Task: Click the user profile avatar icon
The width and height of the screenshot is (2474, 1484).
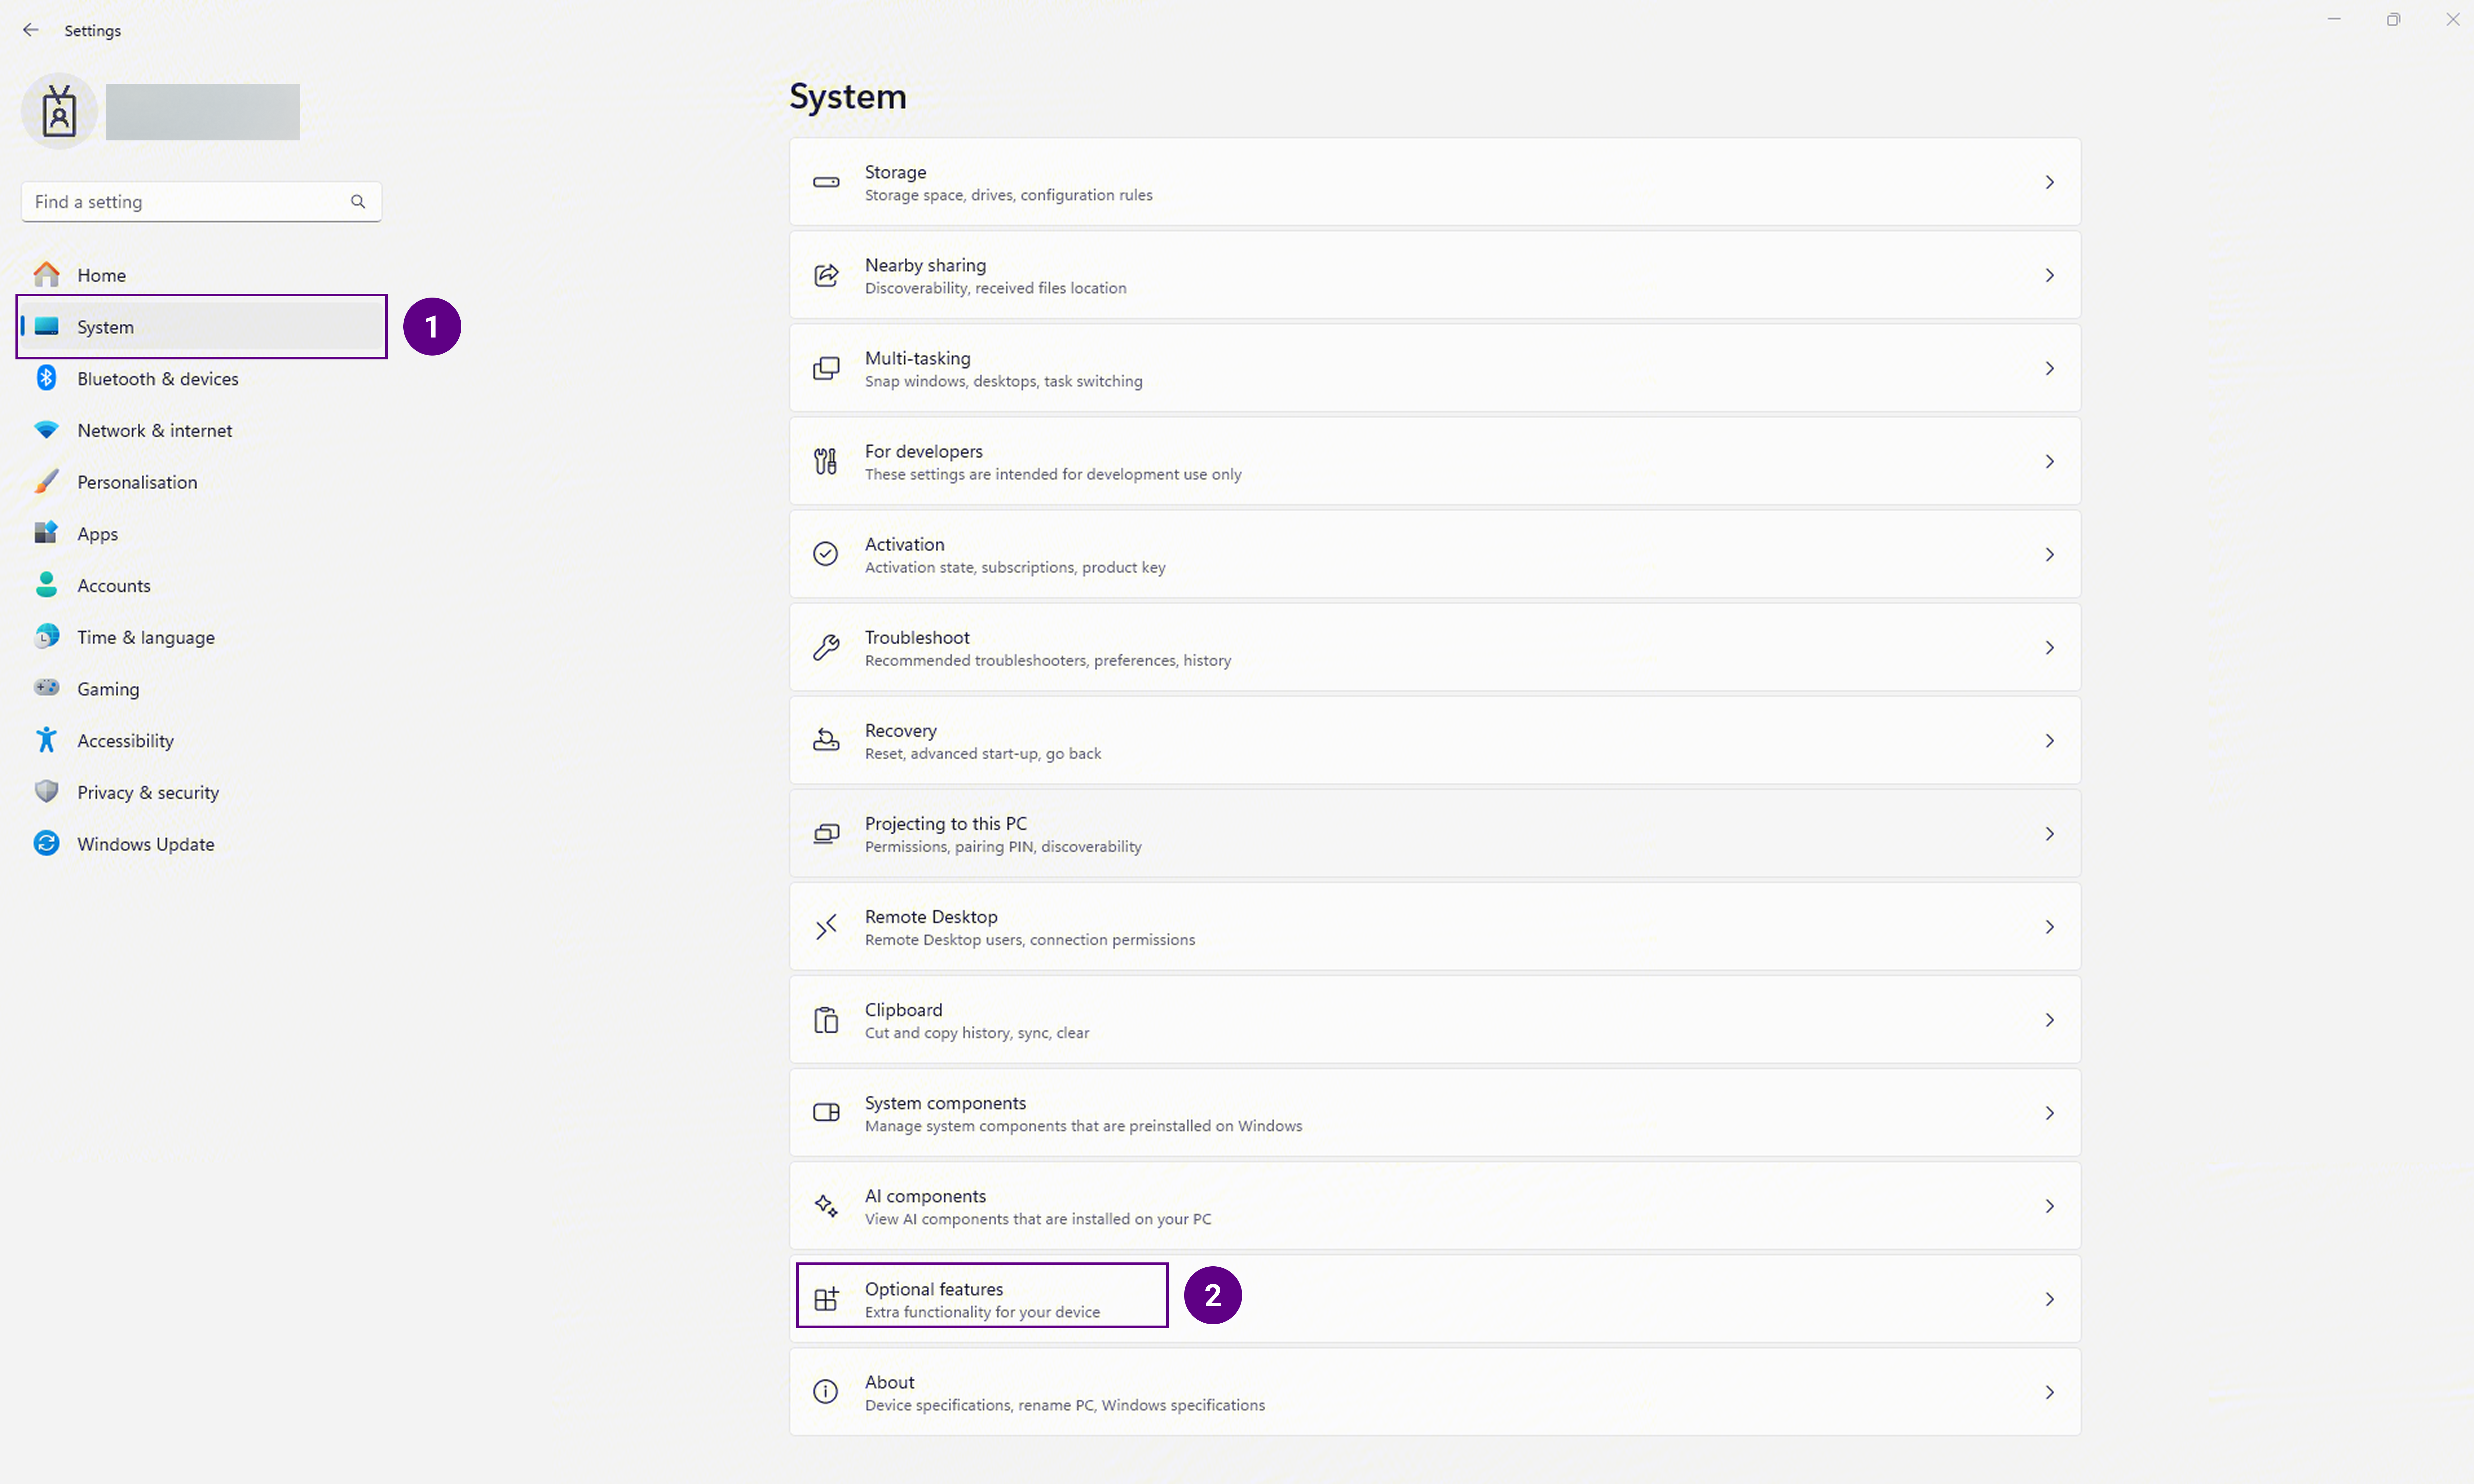Action: tap(59, 111)
